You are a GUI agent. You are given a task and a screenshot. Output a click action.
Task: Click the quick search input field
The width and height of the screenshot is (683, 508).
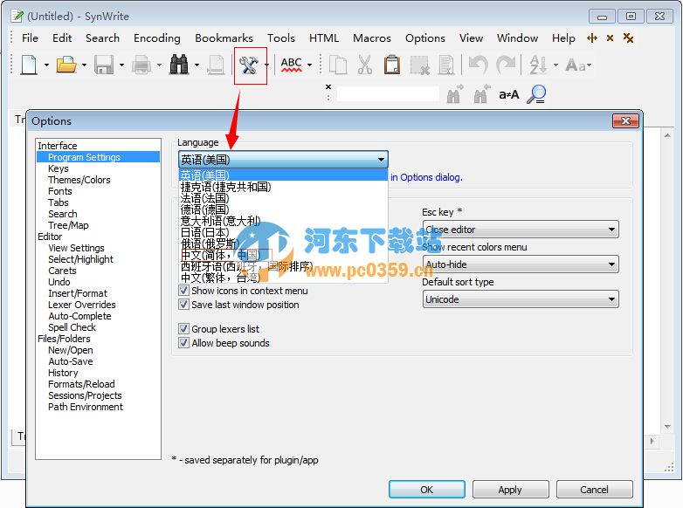(x=388, y=94)
